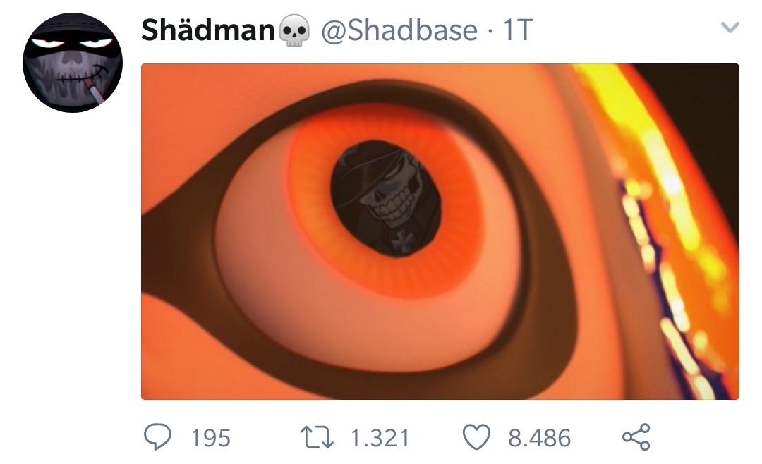Retweet using the retweet arrows icon
Image resolution: width=762 pixels, height=464 pixels.
(x=316, y=436)
